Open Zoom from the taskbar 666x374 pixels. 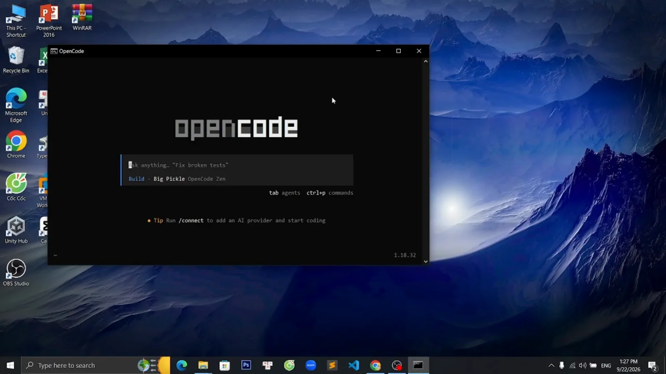(x=311, y=365)
